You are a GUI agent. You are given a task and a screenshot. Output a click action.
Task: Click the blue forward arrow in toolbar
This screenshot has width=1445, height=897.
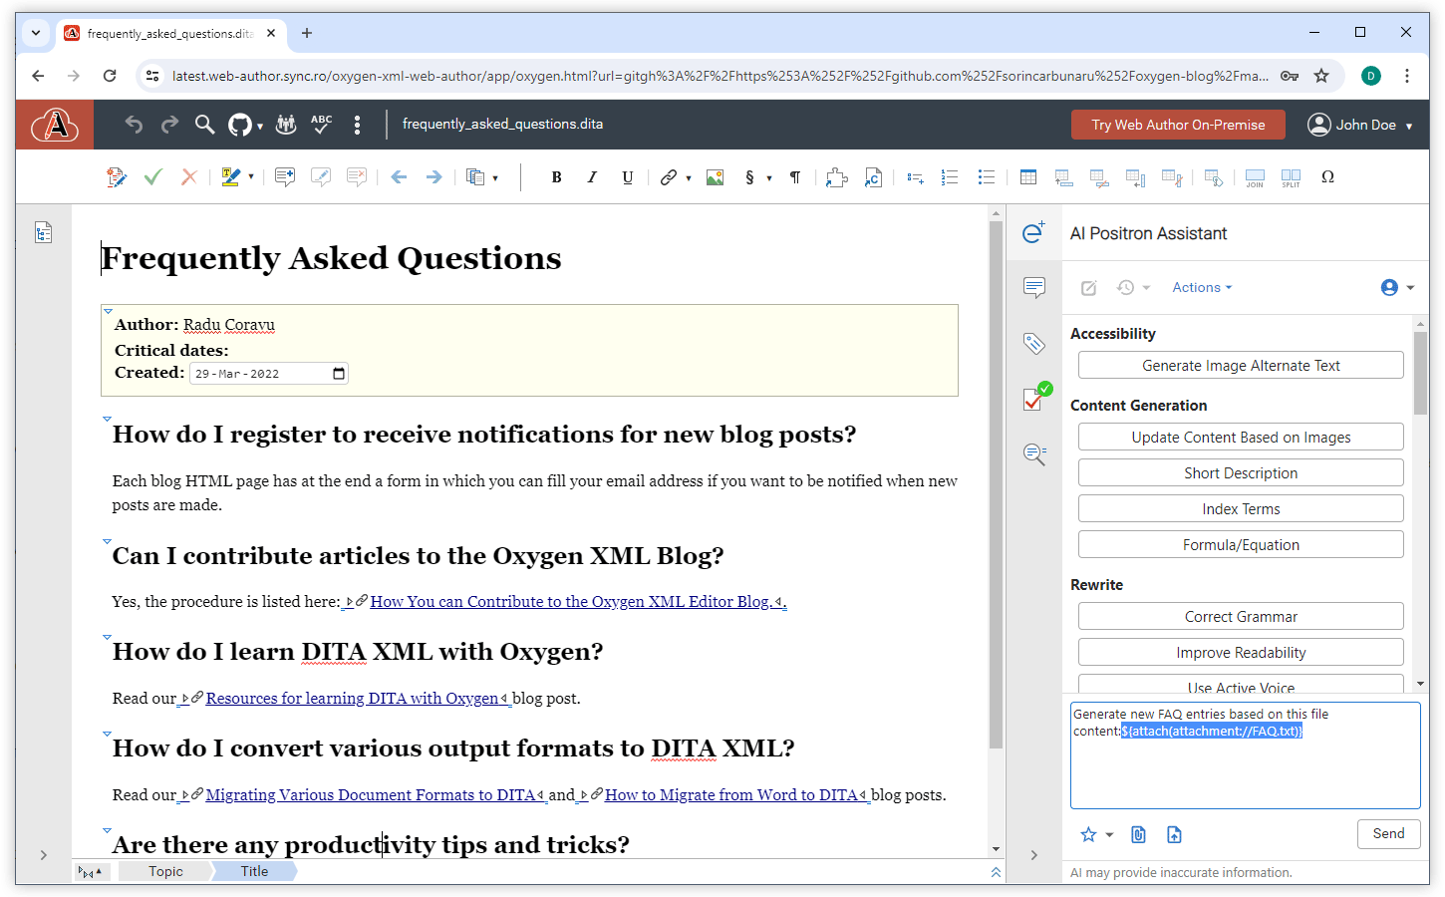click(x=433, y=177)
